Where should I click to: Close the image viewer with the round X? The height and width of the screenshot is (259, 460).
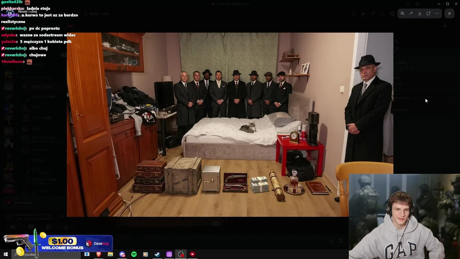(x=449, y=13)
